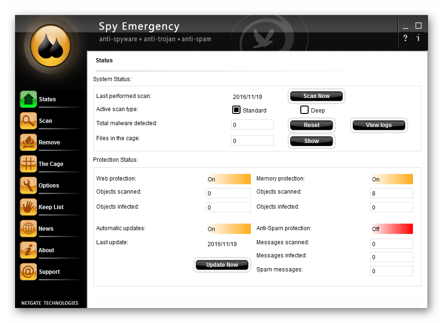Click the magnifying glass Scan icon
Viewport: 443px width, 323px height.
(x=28, y=120)
